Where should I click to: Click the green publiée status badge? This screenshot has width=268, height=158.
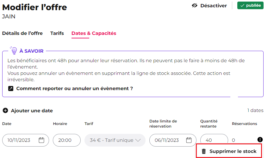pyautogui.click(x=250, y=5)
